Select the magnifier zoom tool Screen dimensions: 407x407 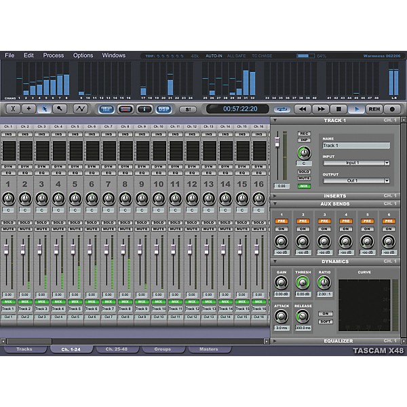click(60, 109)
